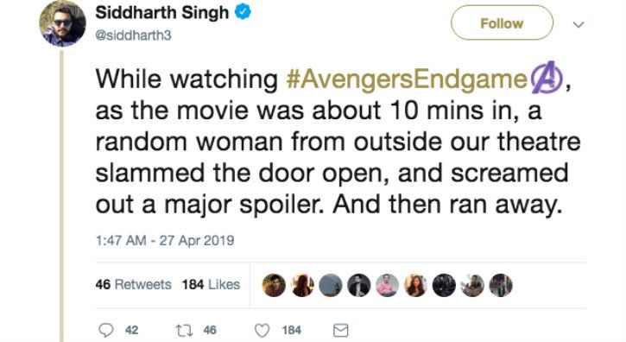View the 46 Retweets list
This screenshot has height=342, width=626.
[133, 284]
